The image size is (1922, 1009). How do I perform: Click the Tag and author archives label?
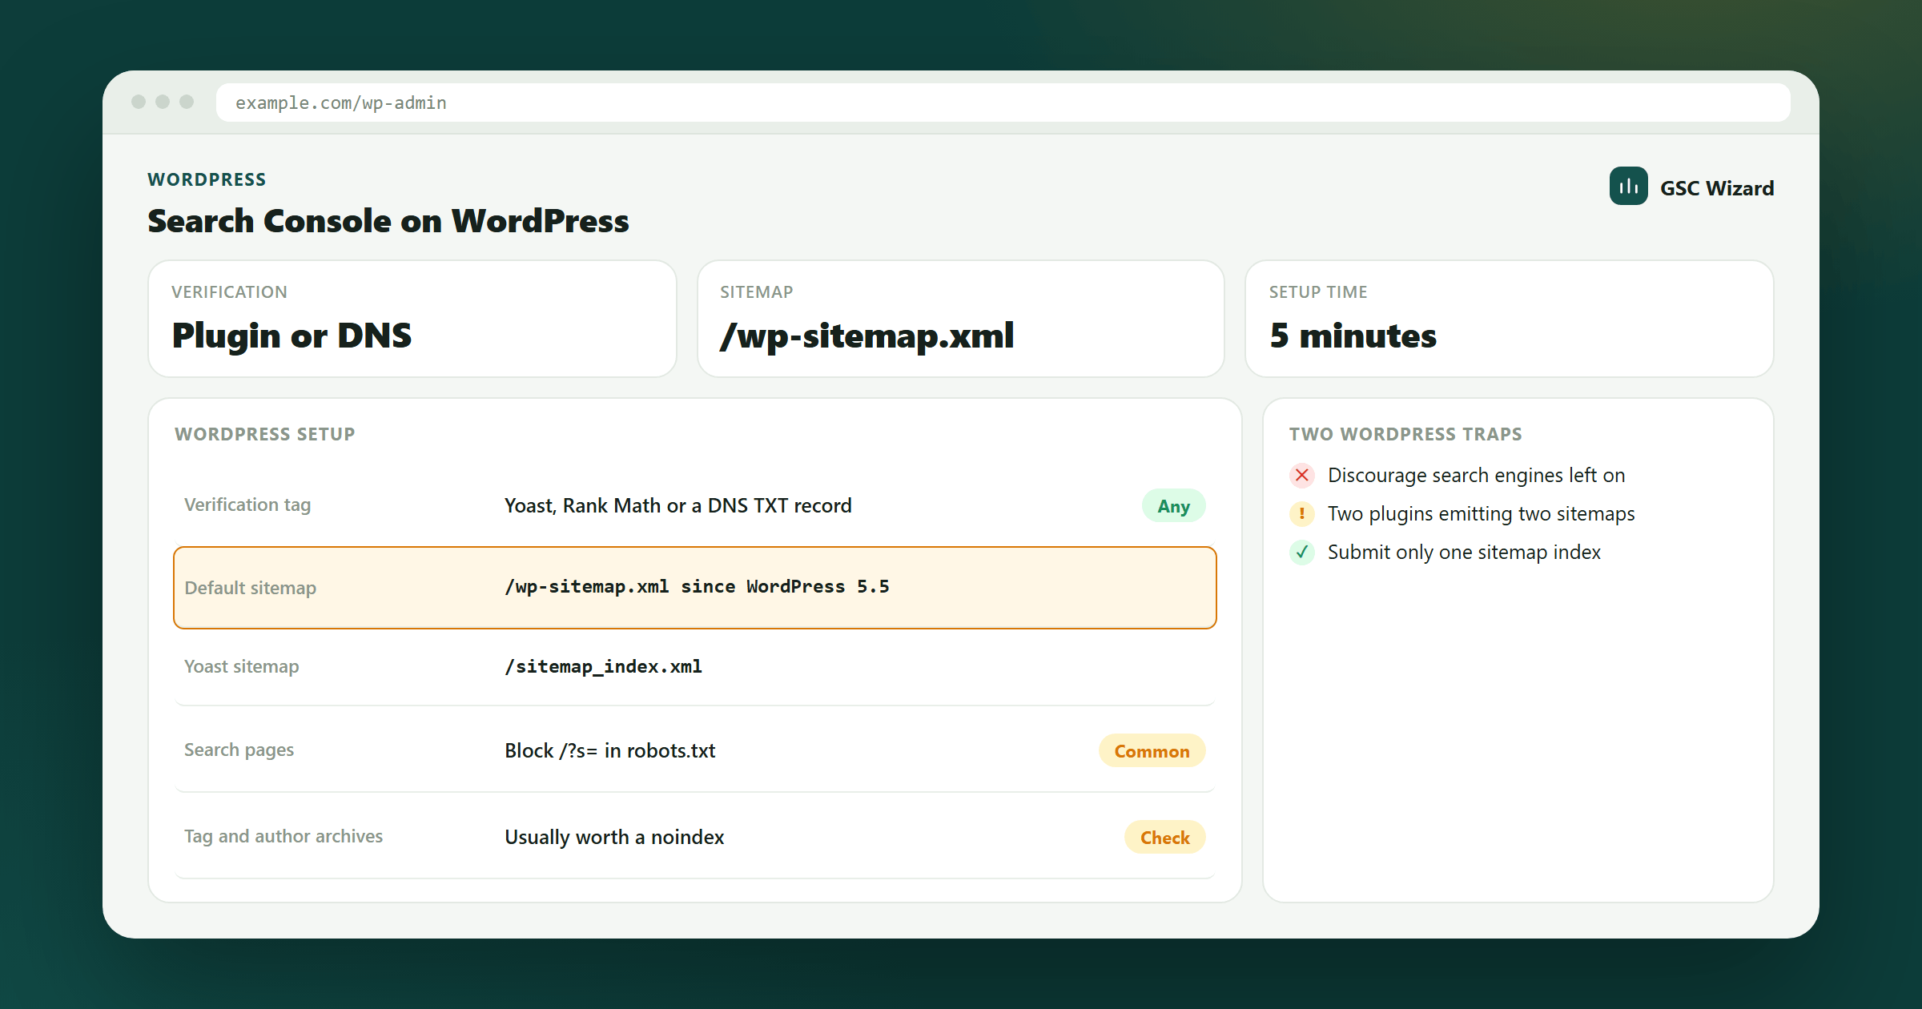pyautogui.click(x=283, y=836)
